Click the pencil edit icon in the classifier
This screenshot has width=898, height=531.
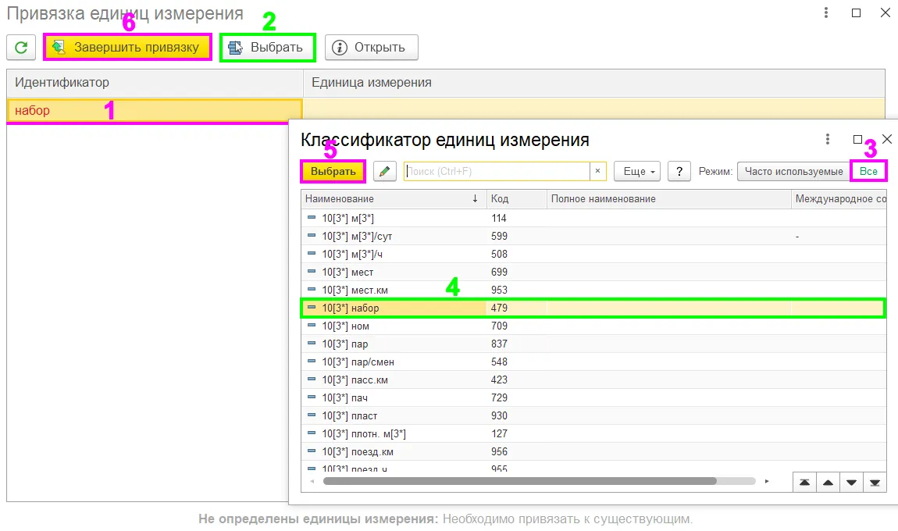385,171
